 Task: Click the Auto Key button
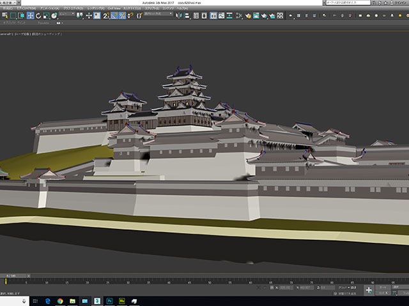click(x=383, y=287)
